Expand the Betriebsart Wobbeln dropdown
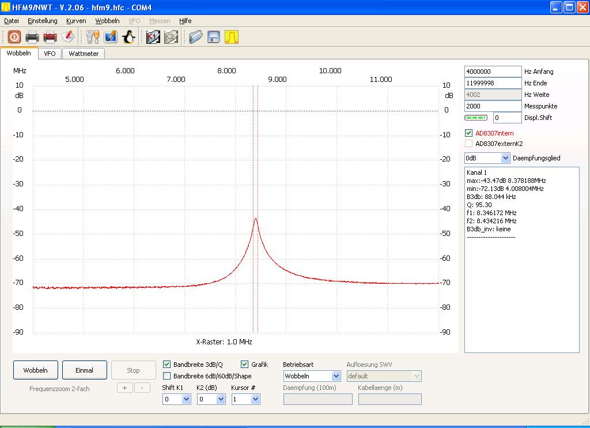 [336, 376]
